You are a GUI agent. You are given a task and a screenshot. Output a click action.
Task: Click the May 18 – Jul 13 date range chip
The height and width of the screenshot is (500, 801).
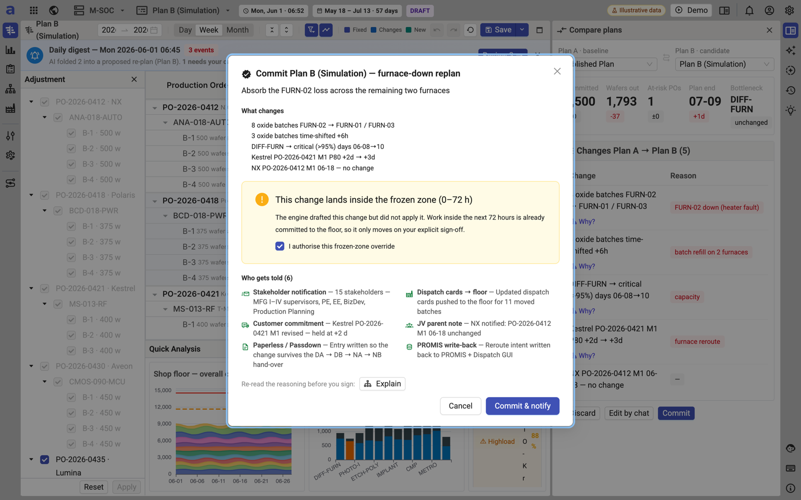pyautogui.click(x=358, y=10)
